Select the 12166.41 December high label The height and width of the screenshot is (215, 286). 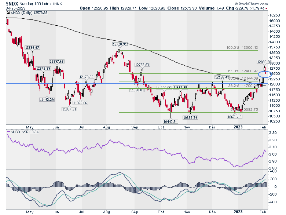(x=222, y=77)
